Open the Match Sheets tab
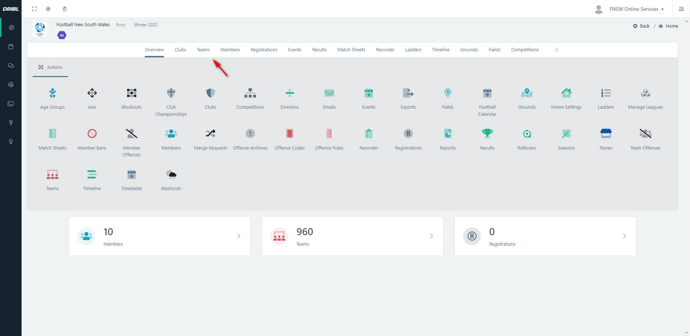 (x=351, y=49)
